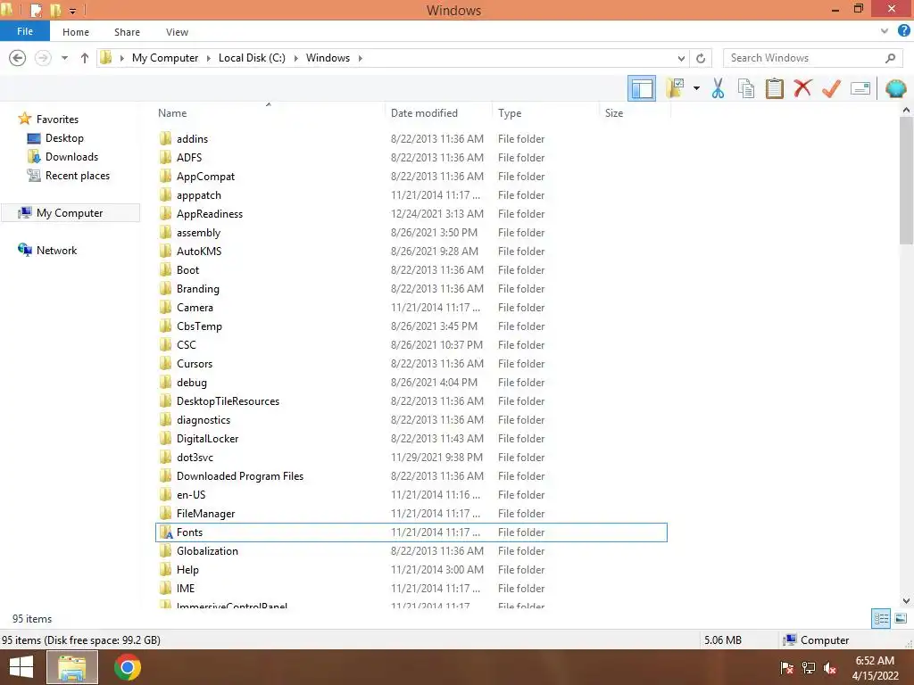Select Favorites in the navigation pane

click(57, 119)
